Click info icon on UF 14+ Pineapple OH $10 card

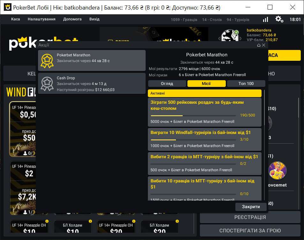(x=47, y=221)
